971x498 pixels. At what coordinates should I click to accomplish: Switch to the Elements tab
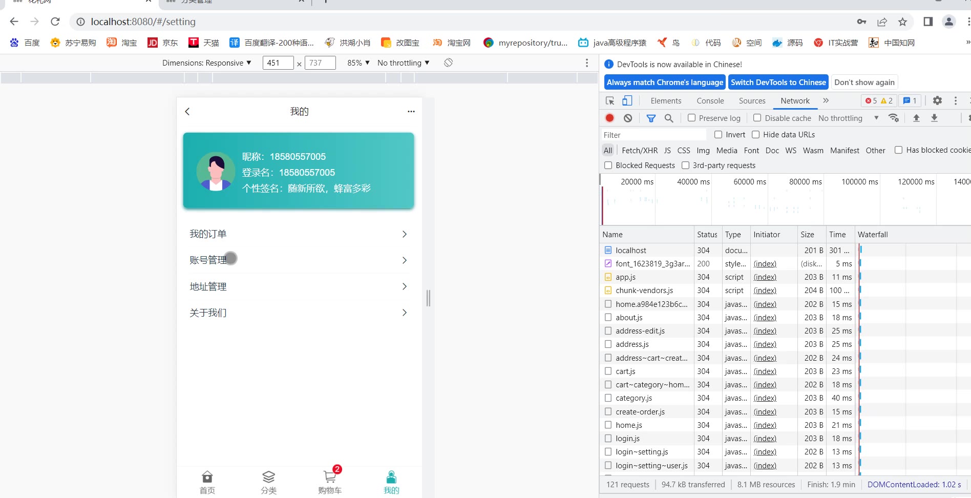click(666, 100)
